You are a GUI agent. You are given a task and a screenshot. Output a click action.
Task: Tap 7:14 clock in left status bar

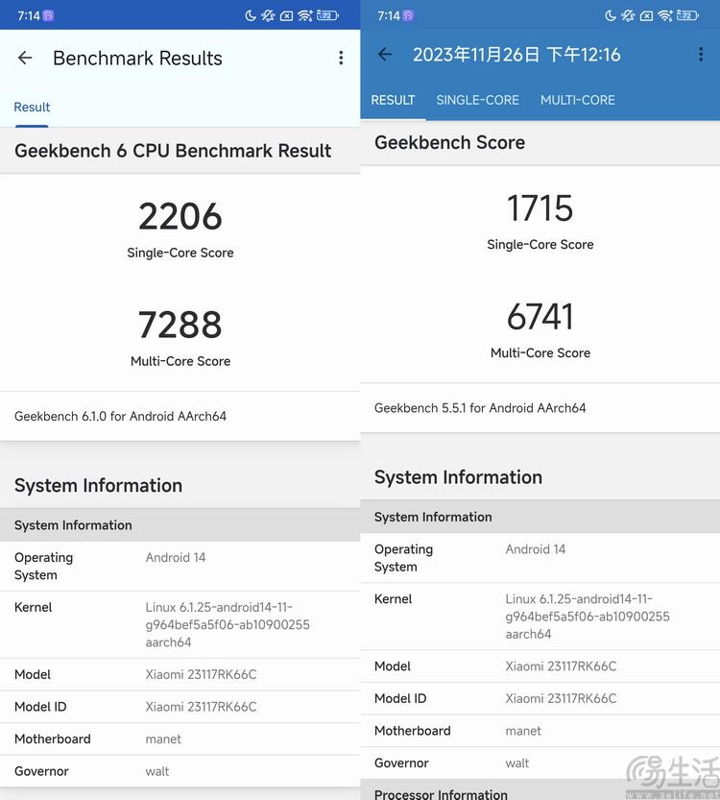(x=29, y=15)
